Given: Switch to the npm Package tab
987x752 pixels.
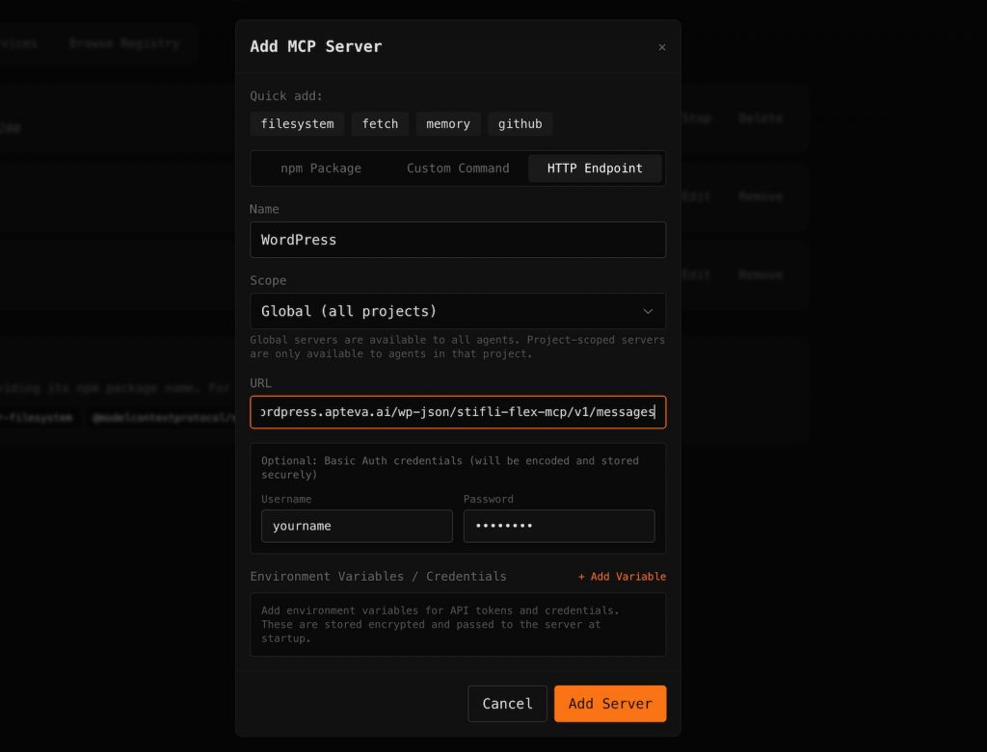Looking at the screenshot, I should coord(321,169).
